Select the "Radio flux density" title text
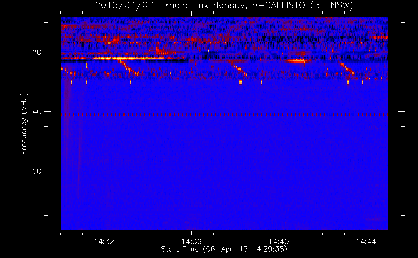418x258 pixels. [x=204, y=5]
